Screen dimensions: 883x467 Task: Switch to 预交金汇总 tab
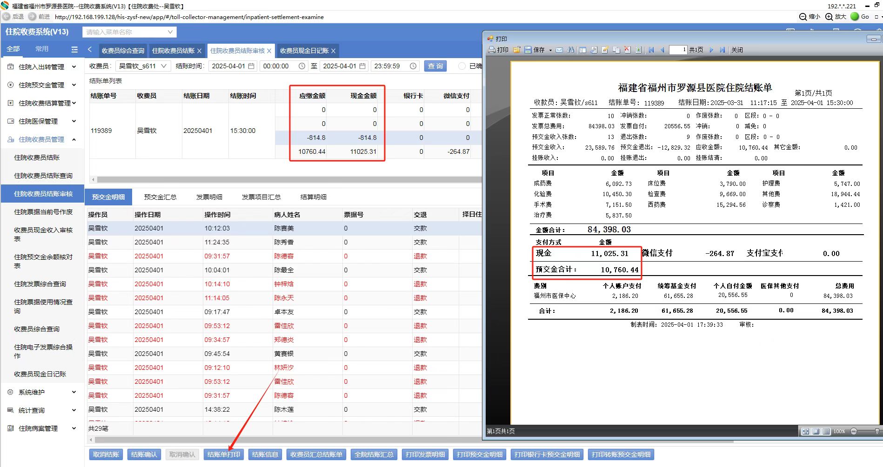point(161,197)
